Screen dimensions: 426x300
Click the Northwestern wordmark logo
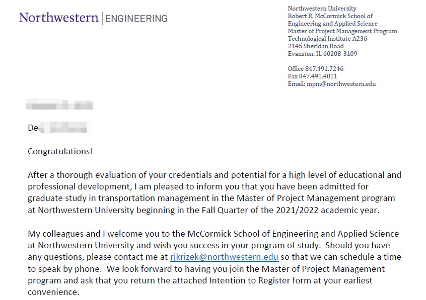coord(59,18)
